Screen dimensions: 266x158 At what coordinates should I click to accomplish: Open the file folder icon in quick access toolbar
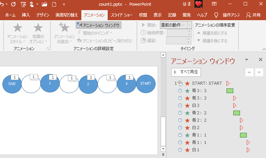[x=44, y=4]
